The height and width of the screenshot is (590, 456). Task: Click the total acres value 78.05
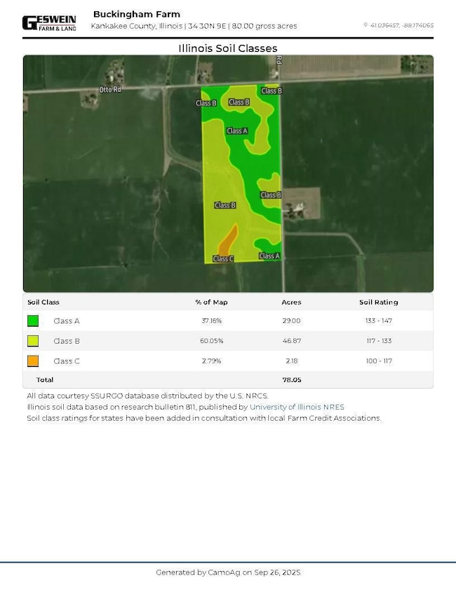[x=291, y=380]
